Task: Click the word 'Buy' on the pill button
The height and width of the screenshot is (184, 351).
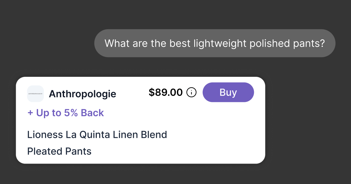Action: click(228, 92)
